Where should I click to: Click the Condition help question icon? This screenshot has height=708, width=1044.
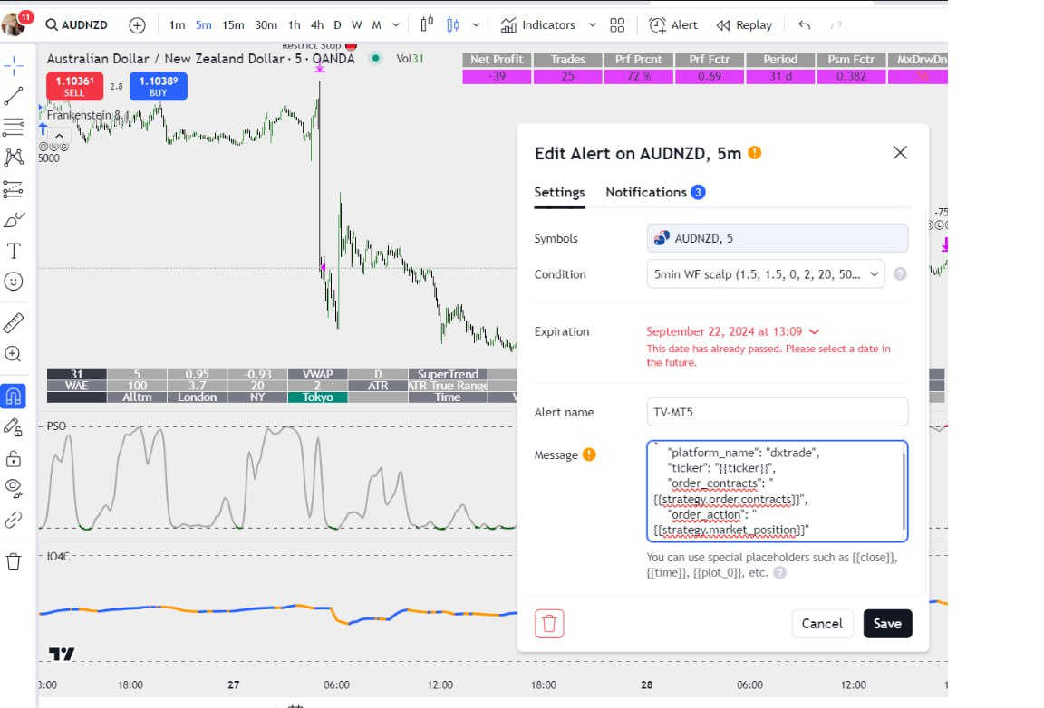[900, 274]
